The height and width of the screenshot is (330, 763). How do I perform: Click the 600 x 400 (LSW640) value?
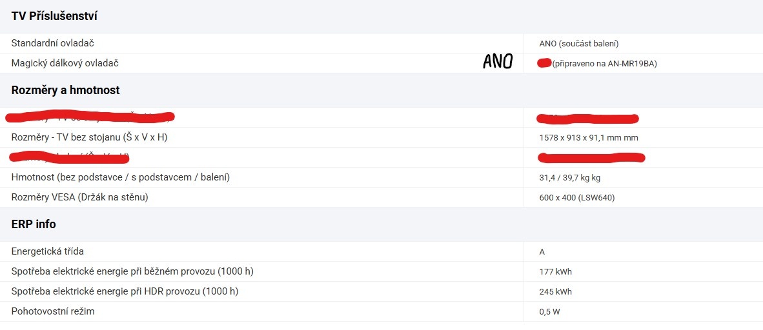tap(576, 198)
